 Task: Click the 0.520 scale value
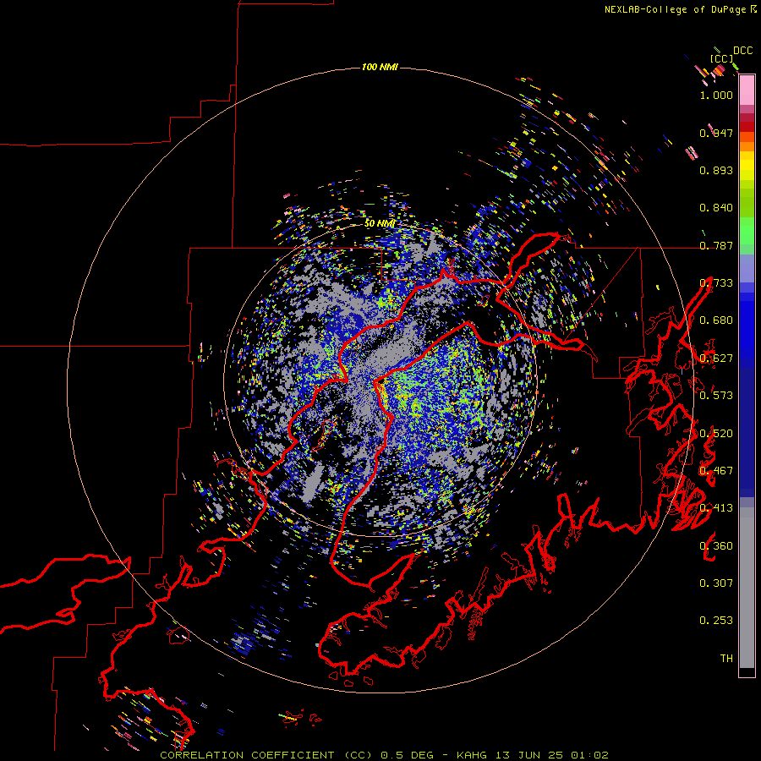click(716, 434)
